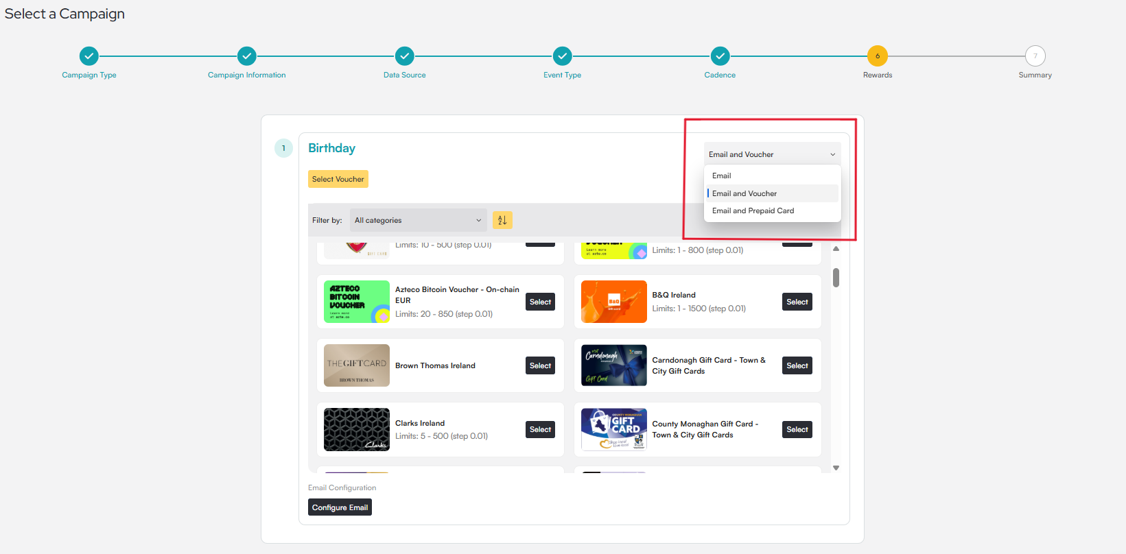1126x554 pixels.
Task: Select the Carndonagh Gift Card voucher
Action: click(x=797, y=365)
